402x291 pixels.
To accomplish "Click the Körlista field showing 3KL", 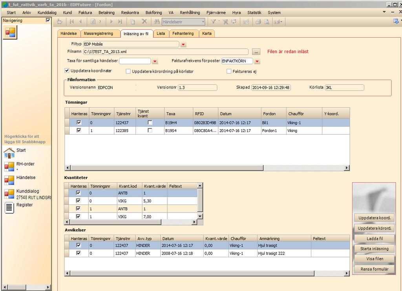I will (x=344, y=88).
